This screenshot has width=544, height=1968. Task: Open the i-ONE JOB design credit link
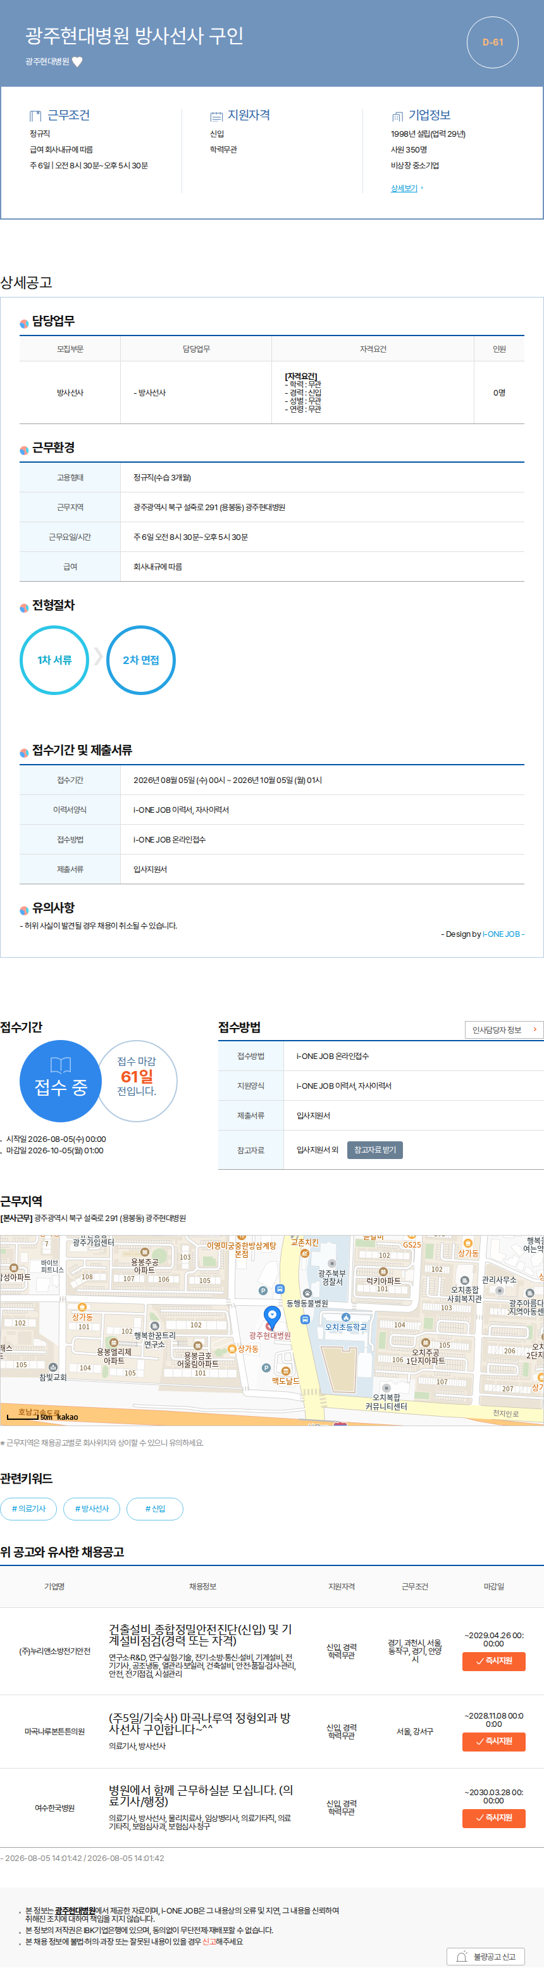click(500, 934)
